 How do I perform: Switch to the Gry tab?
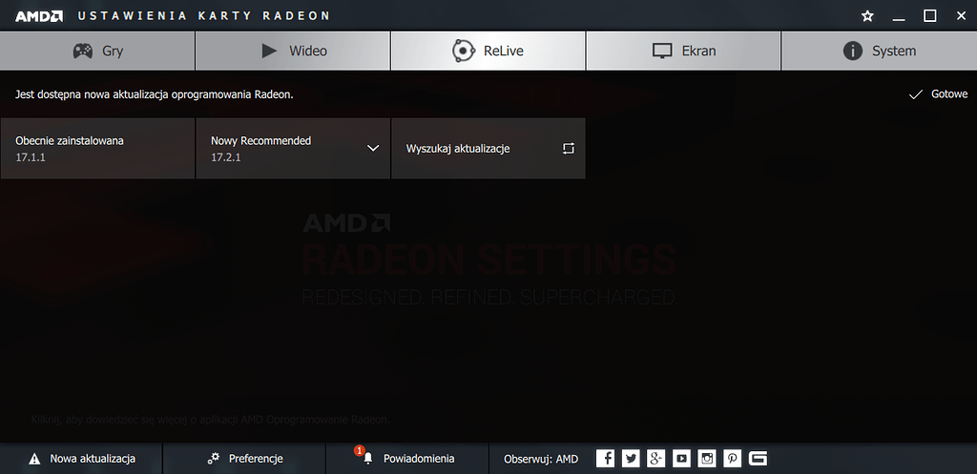click(97, 52)
